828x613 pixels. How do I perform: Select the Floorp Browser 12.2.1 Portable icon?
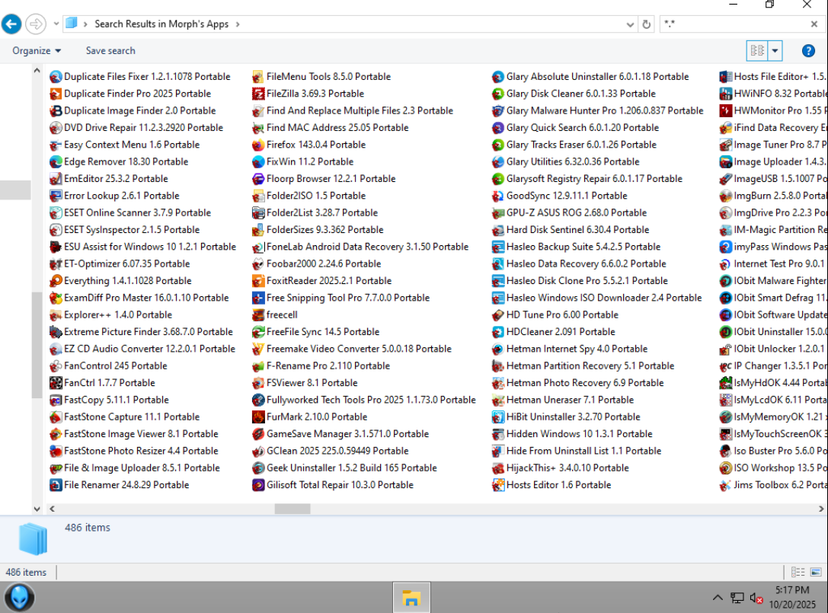click(257, 179)
